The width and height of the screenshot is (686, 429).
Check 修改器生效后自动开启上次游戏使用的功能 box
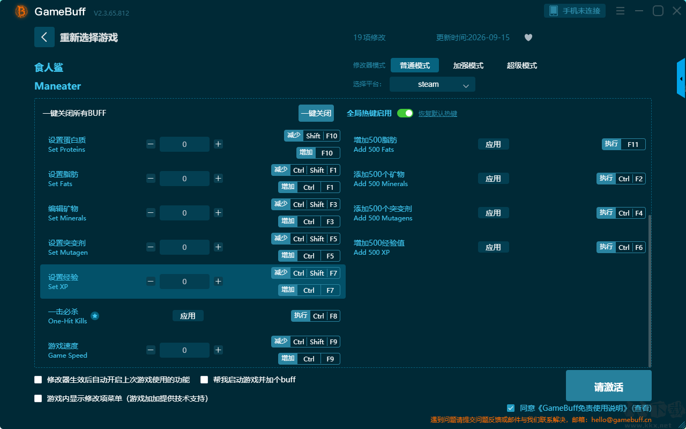click(38, 380)
